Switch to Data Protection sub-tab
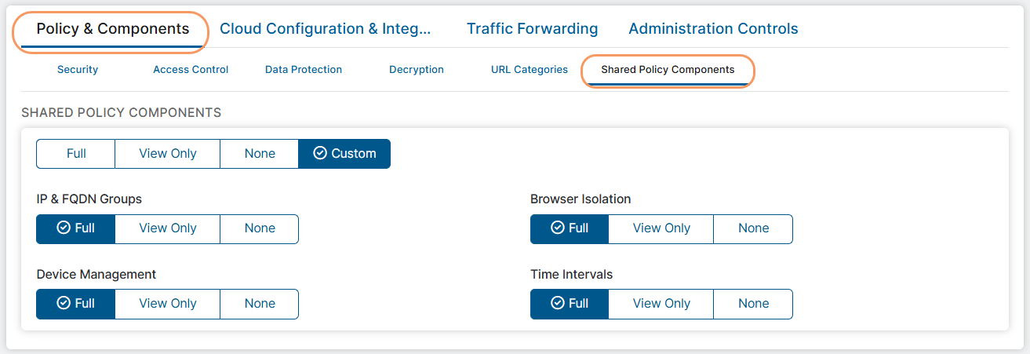The width and height of the screenshot is (1030, 354). tap(304, 70)
